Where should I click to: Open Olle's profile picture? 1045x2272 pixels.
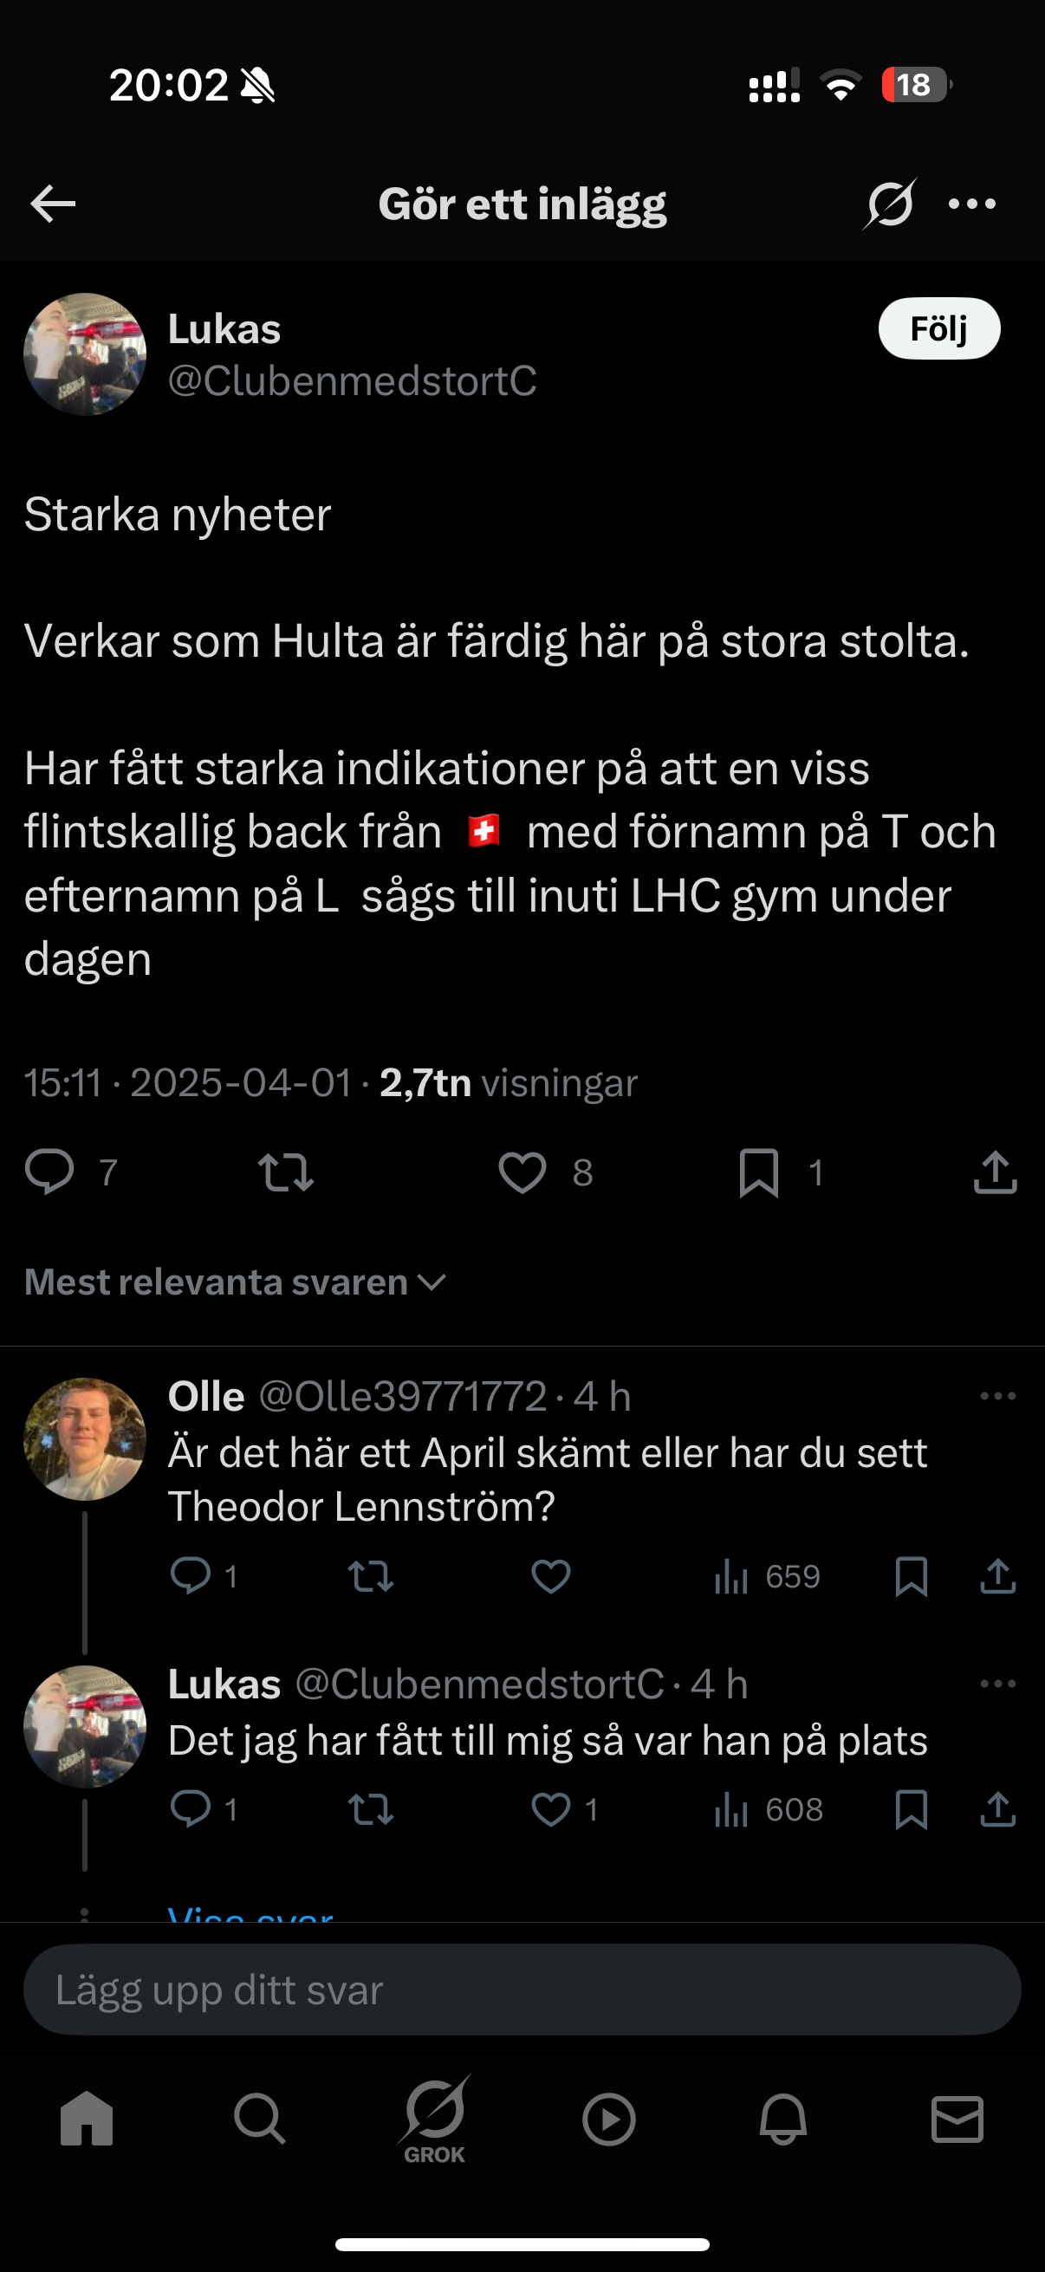coord(85,1438)
